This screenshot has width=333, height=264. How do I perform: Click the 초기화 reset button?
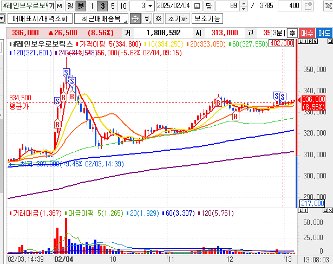(178, 19)
